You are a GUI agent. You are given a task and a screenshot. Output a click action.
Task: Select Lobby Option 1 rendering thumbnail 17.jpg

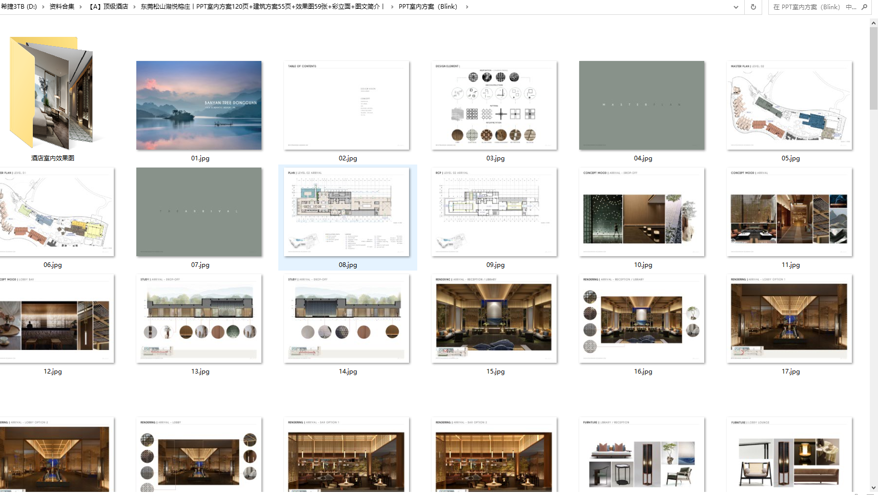(789, 318)
